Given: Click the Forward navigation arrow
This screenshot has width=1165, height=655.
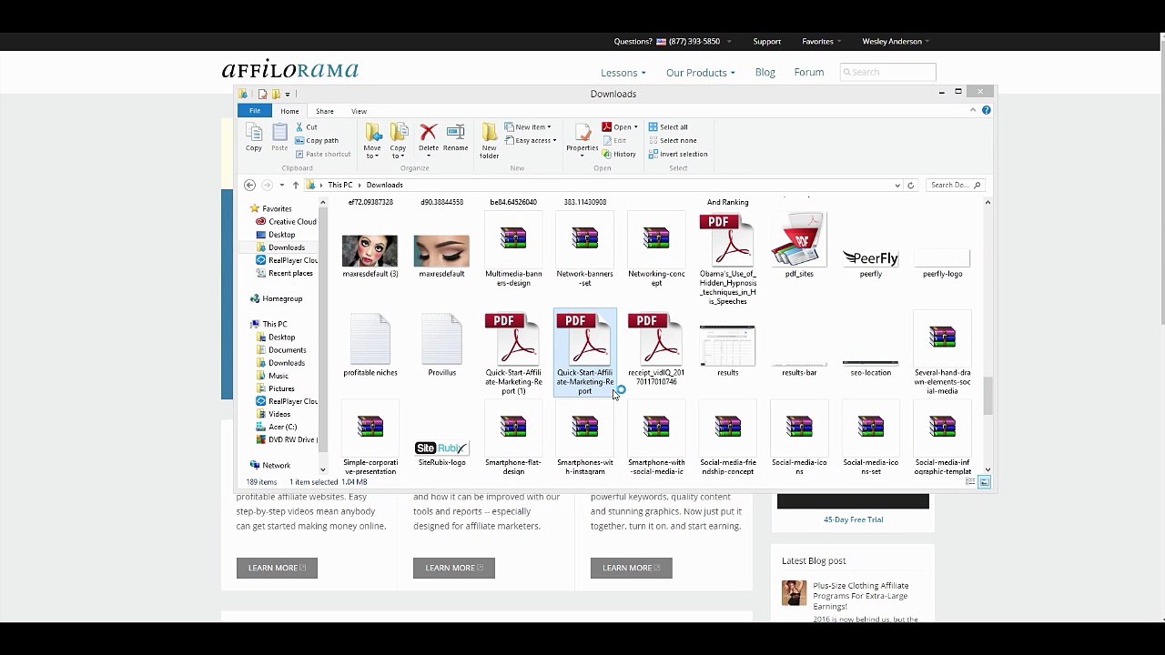Looking at the screenshot, I should (x=267, y=185).
